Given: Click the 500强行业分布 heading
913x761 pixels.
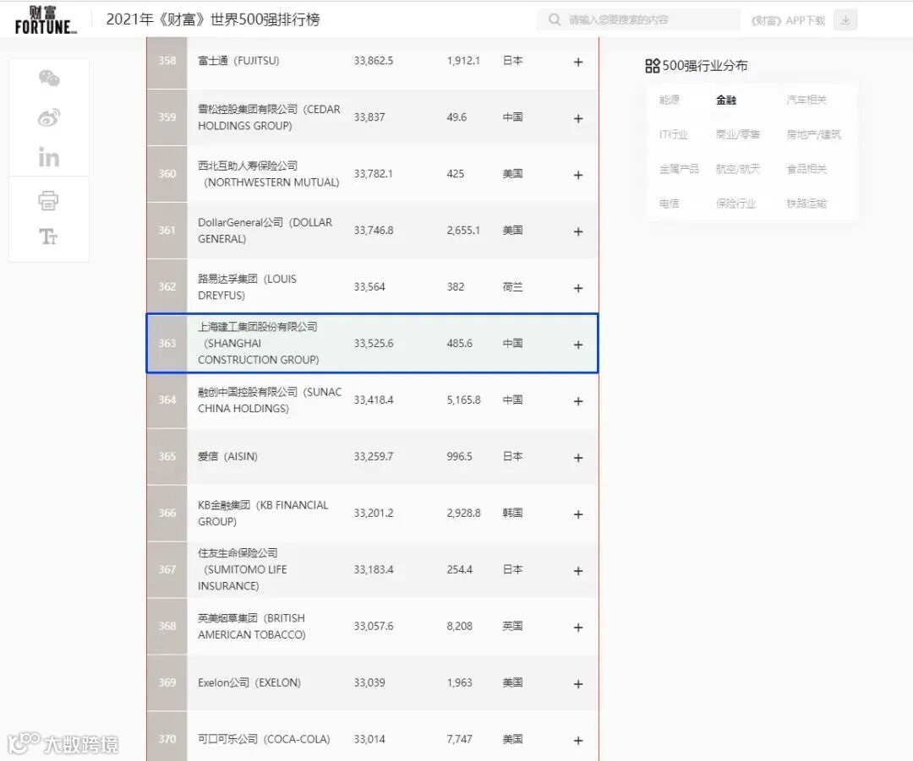Looking at the screenshot, I should tap(704, 66).
